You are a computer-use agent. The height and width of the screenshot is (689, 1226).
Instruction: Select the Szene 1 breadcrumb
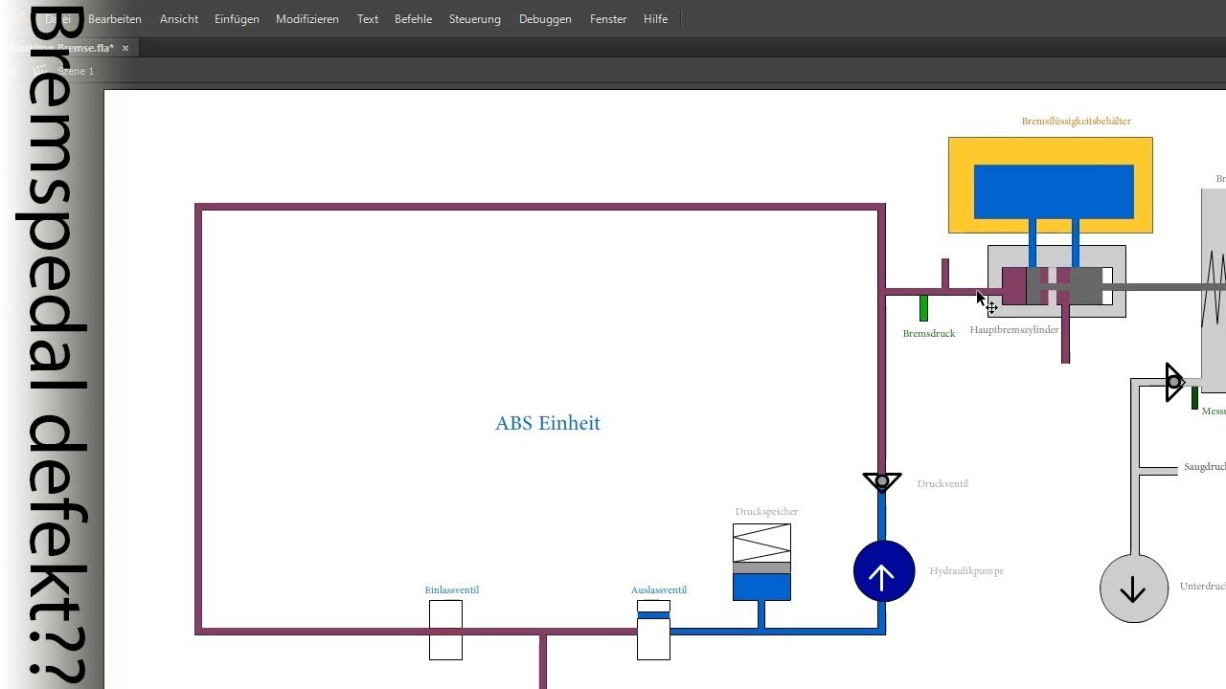(x=76, y=72)
